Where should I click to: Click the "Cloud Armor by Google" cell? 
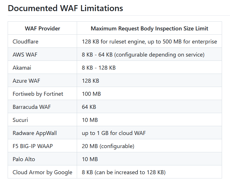[42, 172]
